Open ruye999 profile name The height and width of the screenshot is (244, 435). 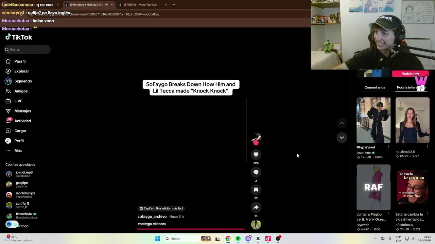point(362,225)
